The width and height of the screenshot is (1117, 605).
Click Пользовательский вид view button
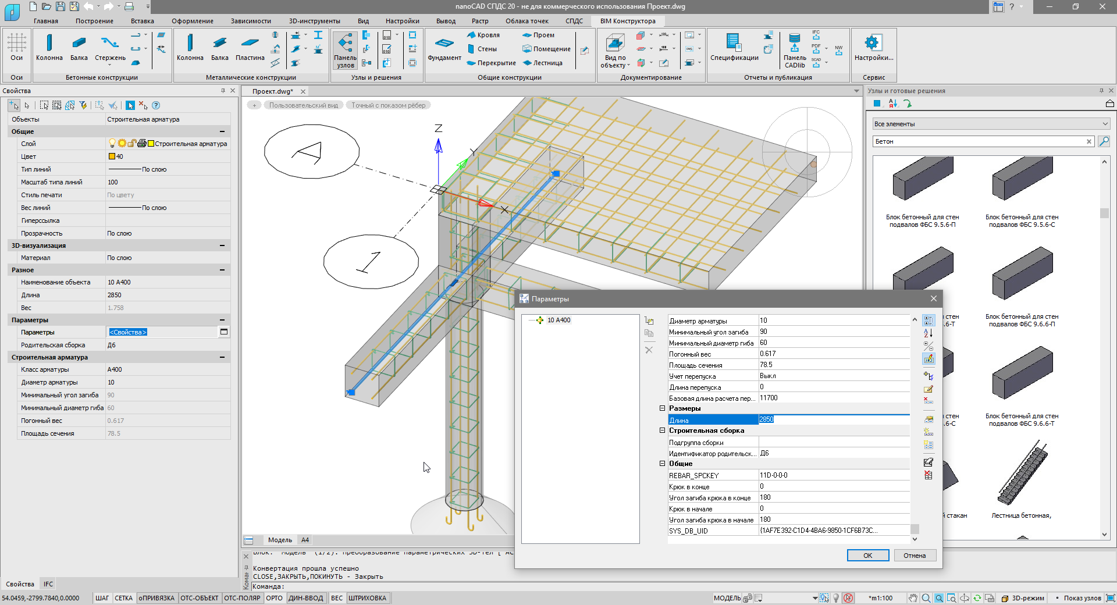(x=303, y=105)
